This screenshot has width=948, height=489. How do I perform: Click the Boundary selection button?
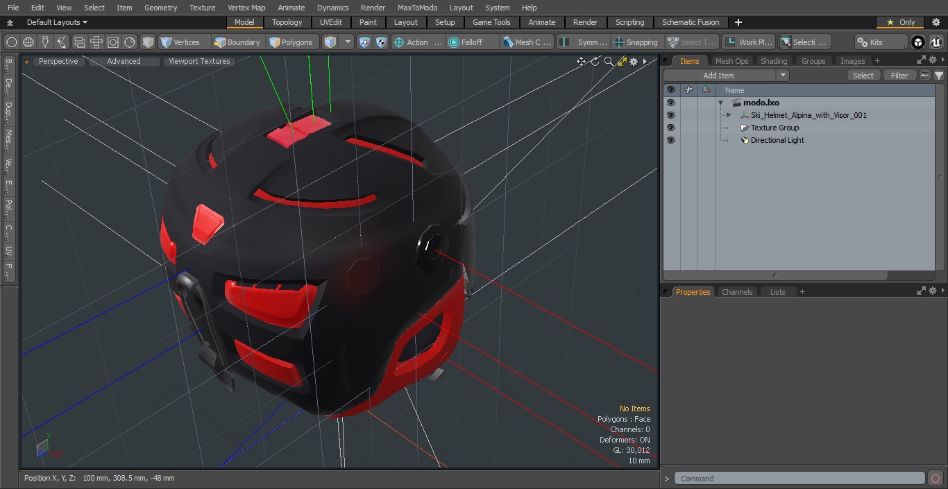(x=237, y=42)
